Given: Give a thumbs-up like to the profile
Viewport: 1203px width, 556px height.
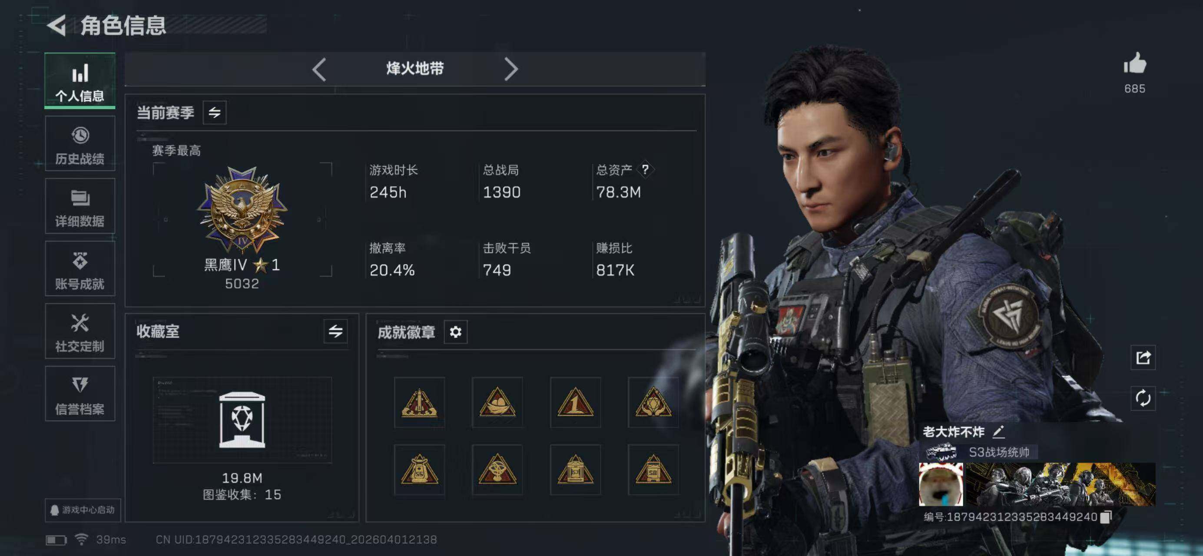Looking at the screenshot, I should pyautogui.click(x=1135, y=63).
